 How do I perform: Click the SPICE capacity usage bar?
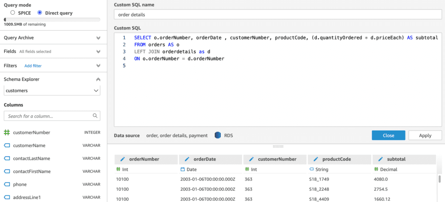pos(52,20)
